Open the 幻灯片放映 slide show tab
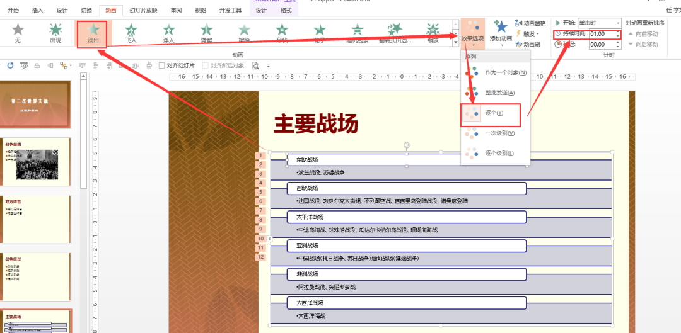 pos(143,11)
